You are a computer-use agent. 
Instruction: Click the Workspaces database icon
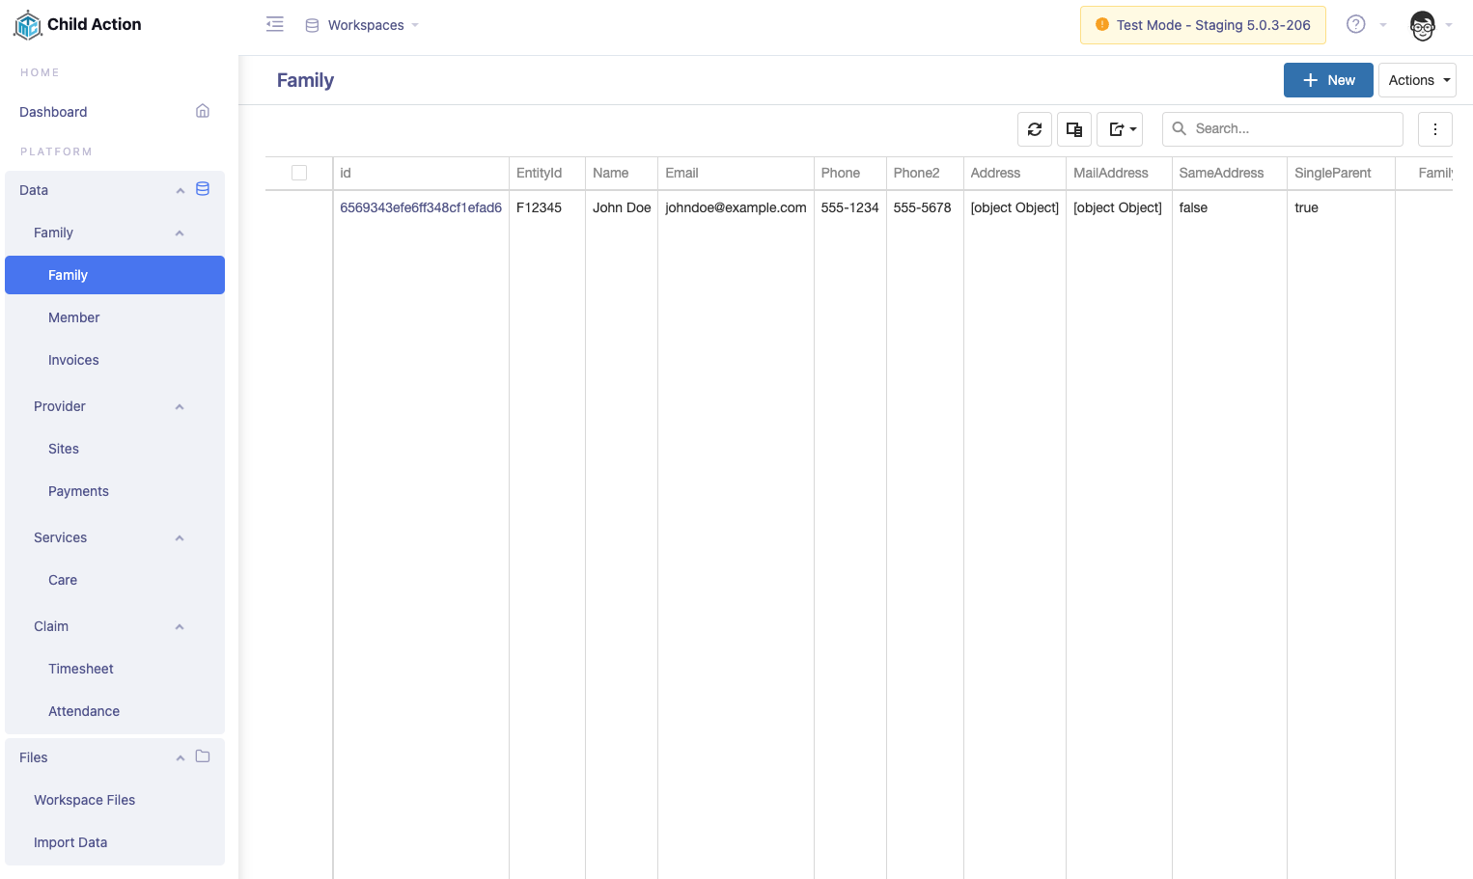pyautogui.click(x=311, y=24)
